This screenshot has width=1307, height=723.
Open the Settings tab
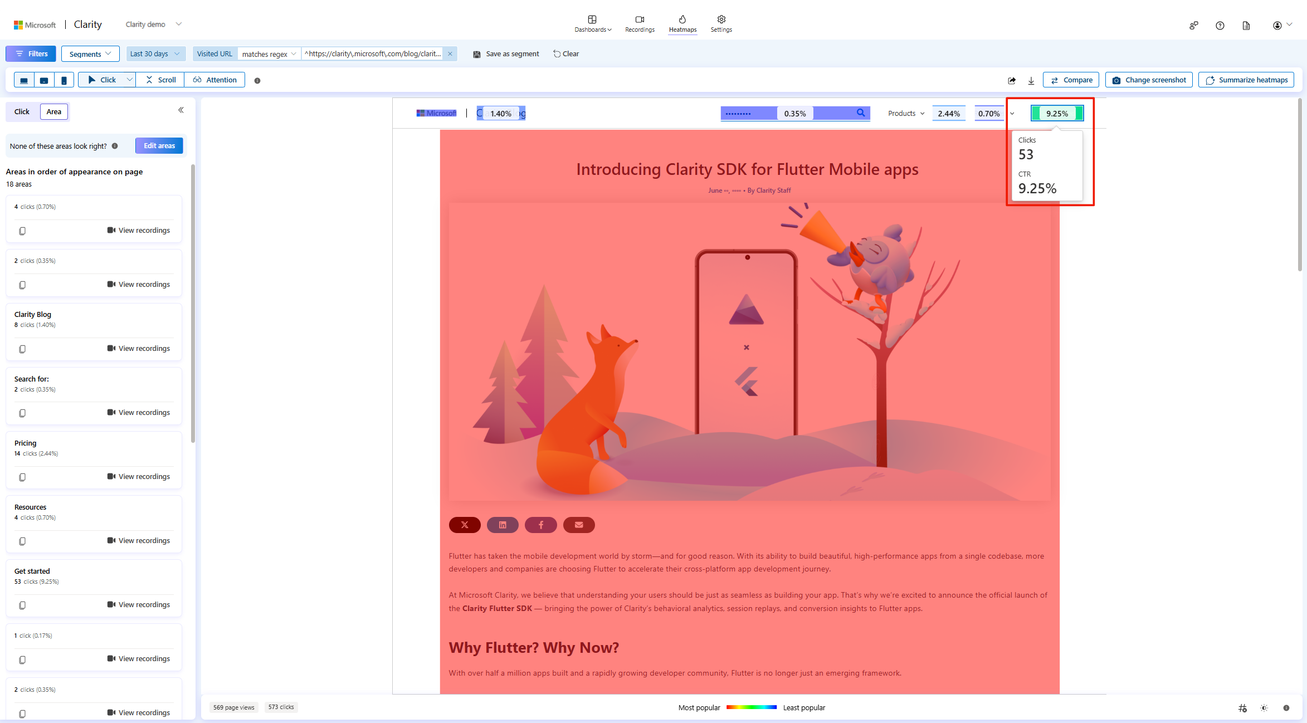click(x=721, y=24)
